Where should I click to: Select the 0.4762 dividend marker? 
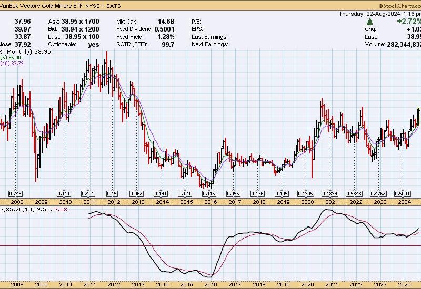tap(378, 193)
